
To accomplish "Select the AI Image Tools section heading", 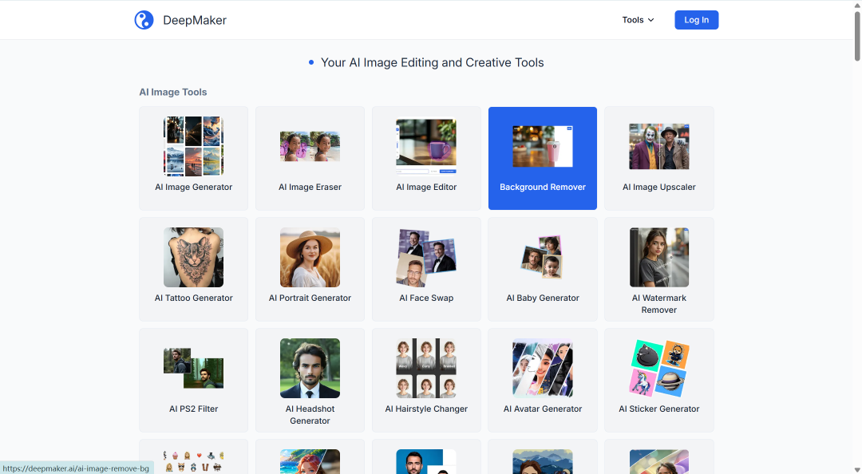I will click(173, 93).
